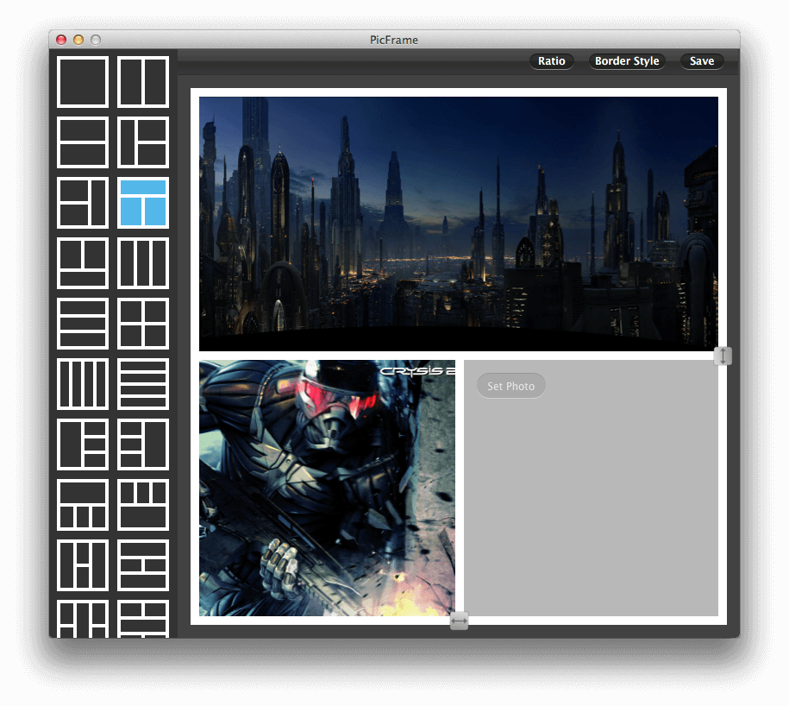789x706 pixels.
Task: Choose layout with two top, one wide bottom
Action: pos(83,263)
